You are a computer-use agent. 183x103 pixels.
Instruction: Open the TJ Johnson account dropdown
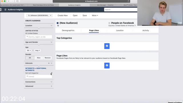pos(39,15)
